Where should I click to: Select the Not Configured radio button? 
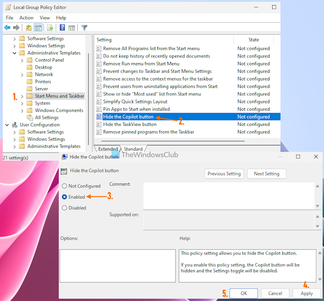pyautogui.click(x=64, y=186)
